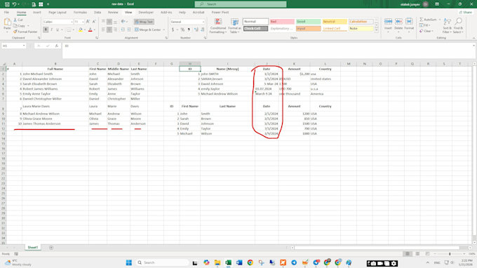Add a new sheet with the plus icon
This screenshot has width=477, height=268.
point(51,248)
